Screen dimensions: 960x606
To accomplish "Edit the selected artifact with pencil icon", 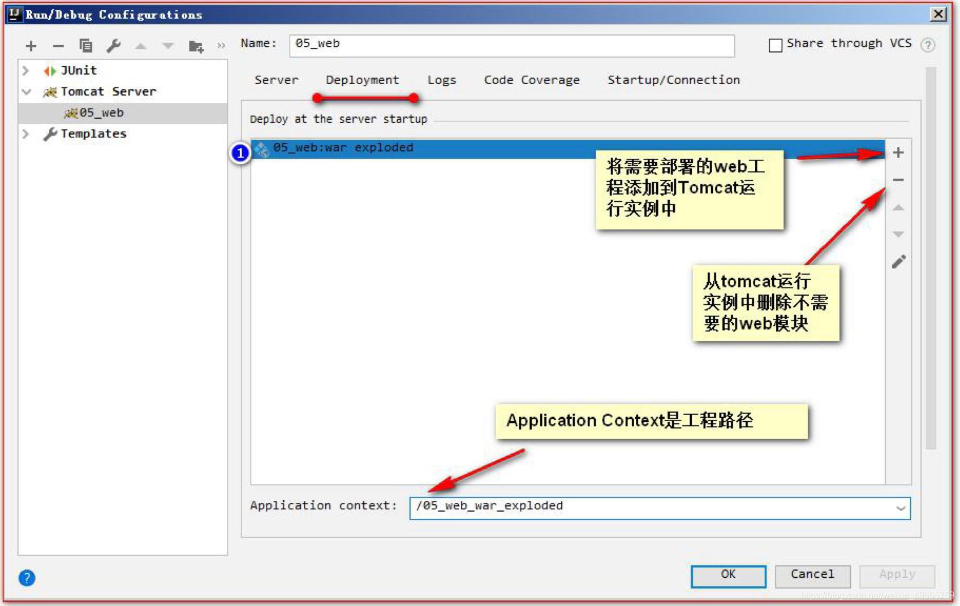I will 898,262.
